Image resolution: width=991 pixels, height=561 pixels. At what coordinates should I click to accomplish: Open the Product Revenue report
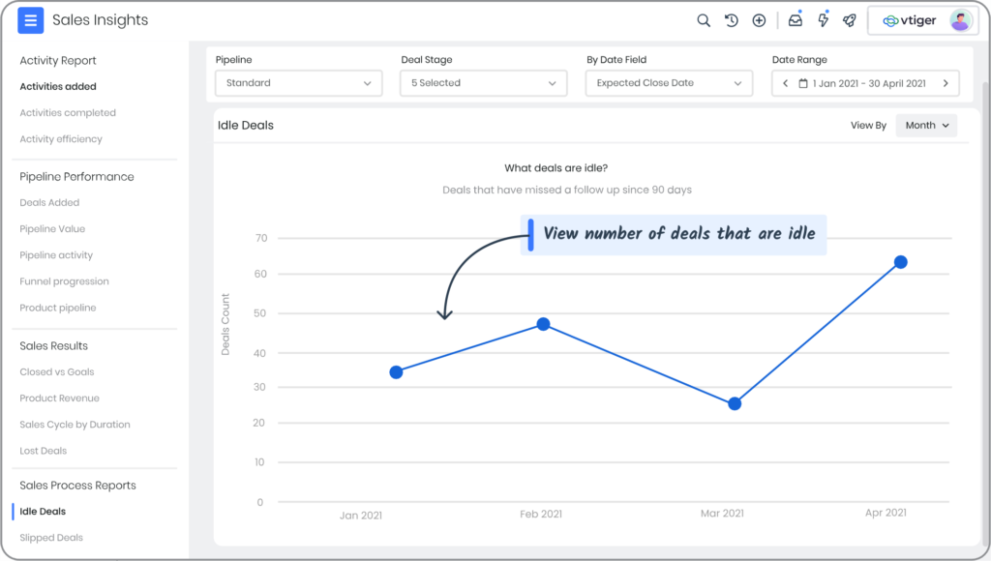(x=59, y=398)
